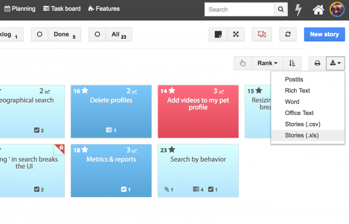This screenshot has width=349, height=224.
Task: Refresh the story list
Action: 288,34
